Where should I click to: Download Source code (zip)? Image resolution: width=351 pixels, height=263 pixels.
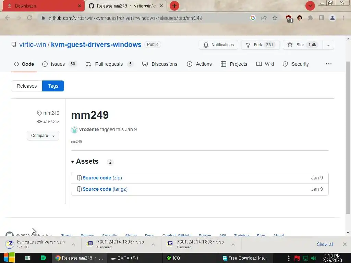[x=102, y=178]
